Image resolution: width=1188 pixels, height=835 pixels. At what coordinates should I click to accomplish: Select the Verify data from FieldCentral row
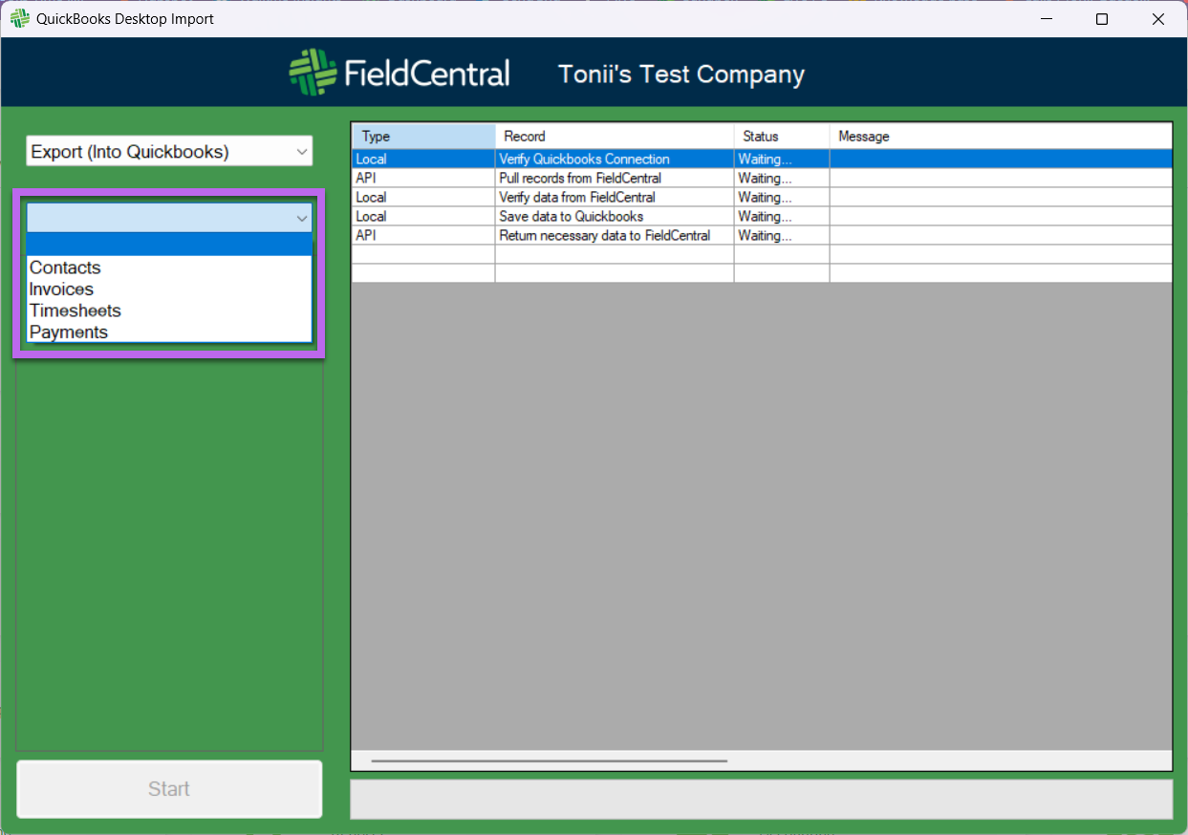click(762, 197)
